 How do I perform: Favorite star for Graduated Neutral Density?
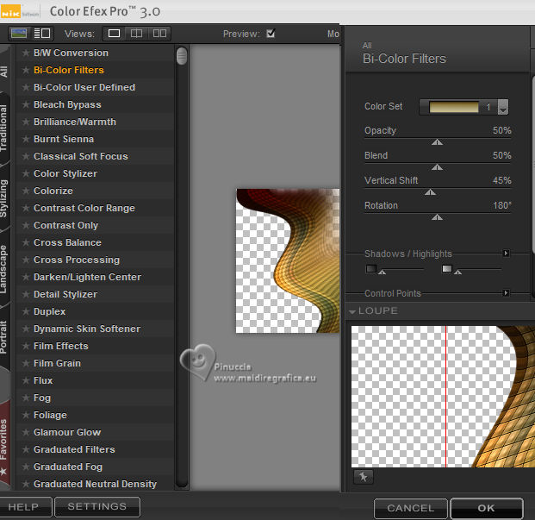coord(26,484)
